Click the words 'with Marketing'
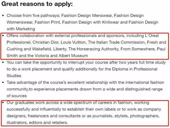The image size is (170, 128). (21, 29)
